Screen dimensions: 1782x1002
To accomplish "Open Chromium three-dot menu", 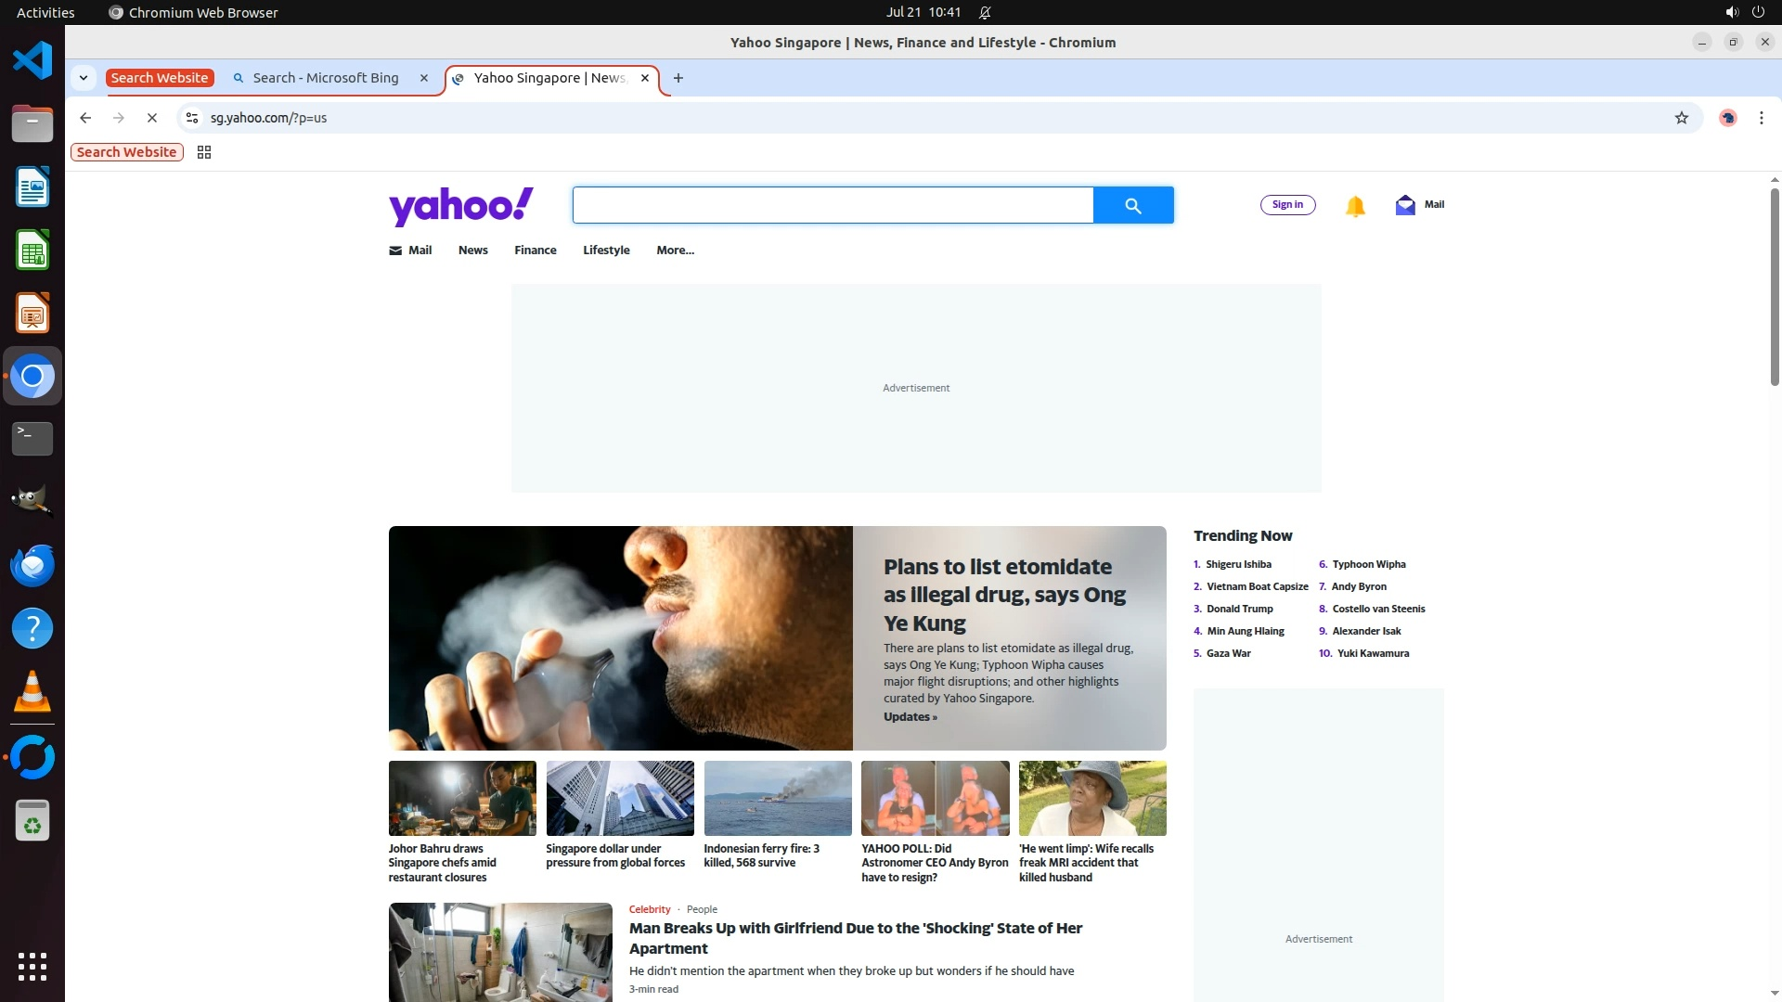I will point(1761,118).
